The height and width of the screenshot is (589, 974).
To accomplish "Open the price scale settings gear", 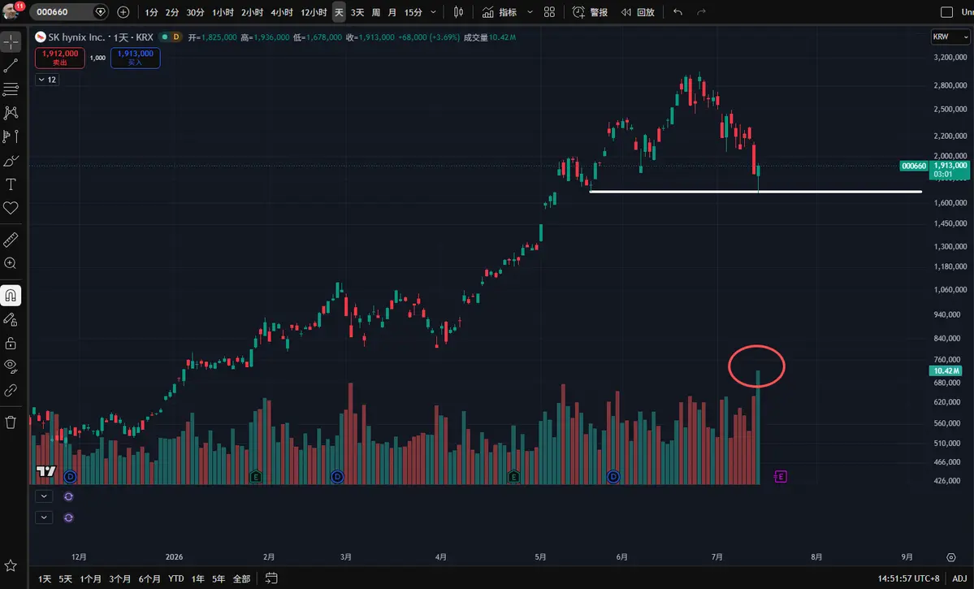I will point(950,557).
